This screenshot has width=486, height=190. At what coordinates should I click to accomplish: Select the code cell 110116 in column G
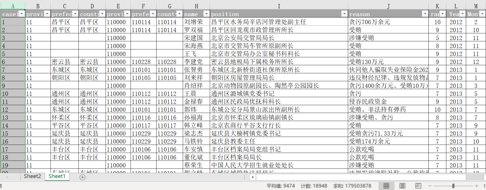click(x=170, y=118)
